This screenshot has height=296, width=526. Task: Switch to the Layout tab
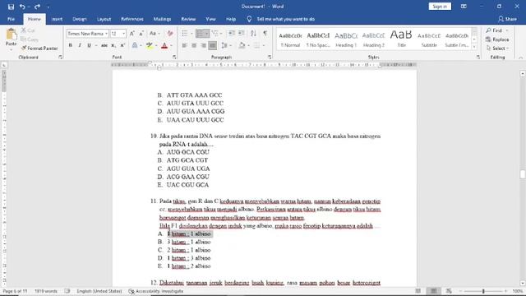[104, 19]
